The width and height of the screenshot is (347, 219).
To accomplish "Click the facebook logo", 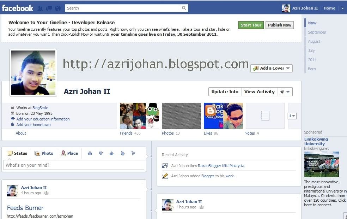I will 18,8.
